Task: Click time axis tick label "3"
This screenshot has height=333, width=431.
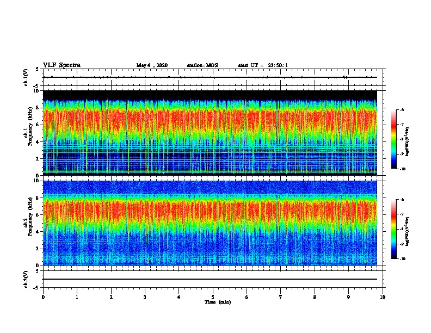Action: click(145, 297)
